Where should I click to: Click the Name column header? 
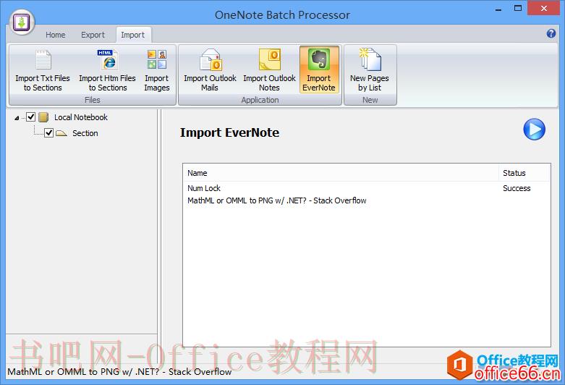click(341, 173)
